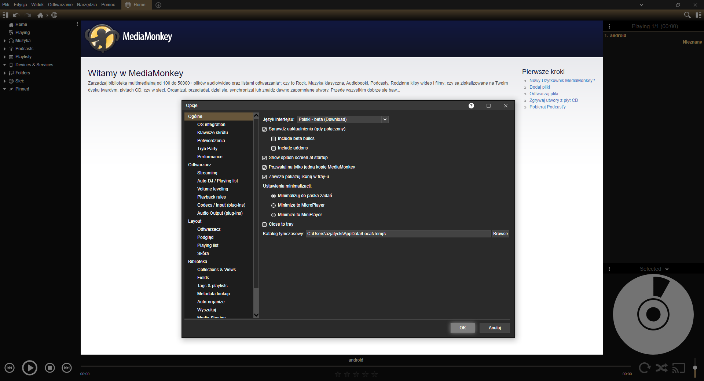Select Home in the media tree

(x=21, y=25)
